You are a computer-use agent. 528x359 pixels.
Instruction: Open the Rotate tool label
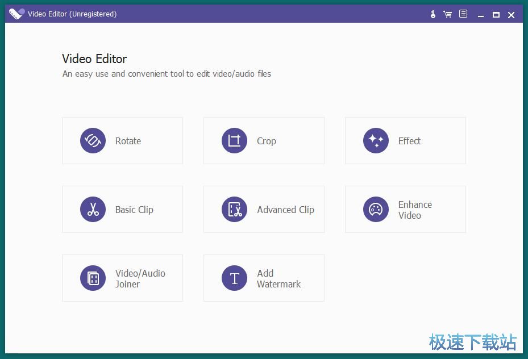(128, 141)
